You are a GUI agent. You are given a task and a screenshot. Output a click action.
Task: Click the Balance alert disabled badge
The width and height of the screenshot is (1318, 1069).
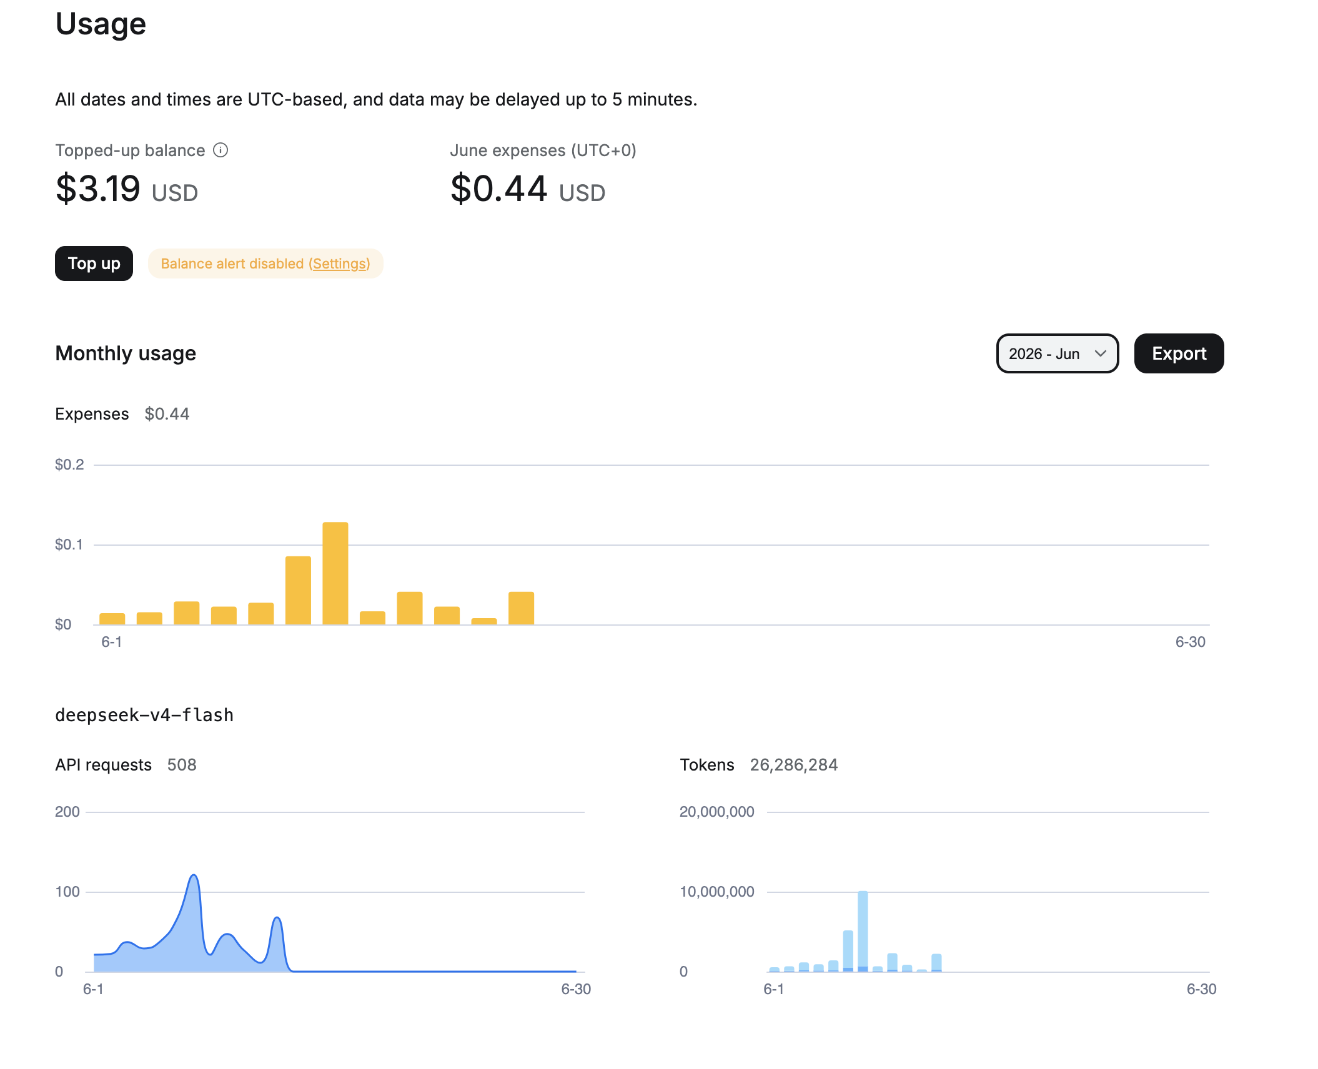click(265, 264)
